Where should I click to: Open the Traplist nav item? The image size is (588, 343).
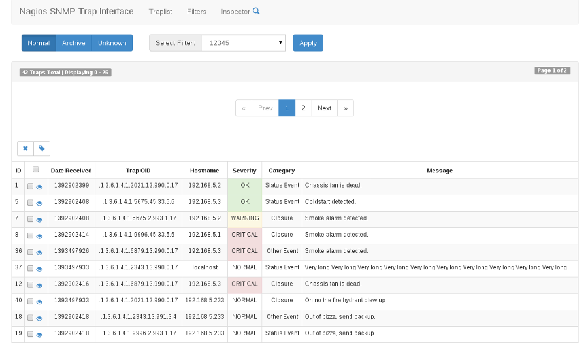160,12
